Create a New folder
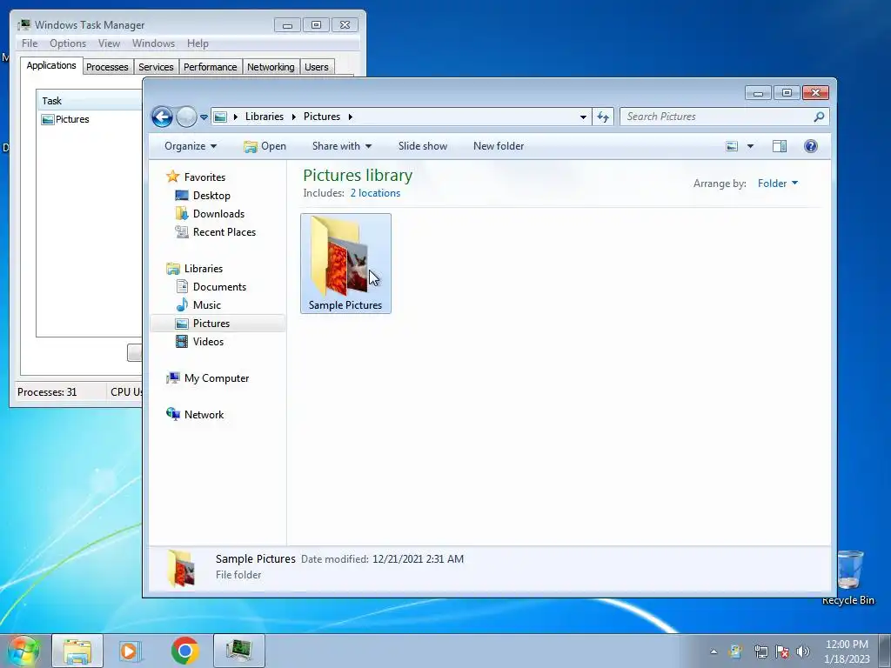Screen dimensions: 891x668 pos(499,146)
